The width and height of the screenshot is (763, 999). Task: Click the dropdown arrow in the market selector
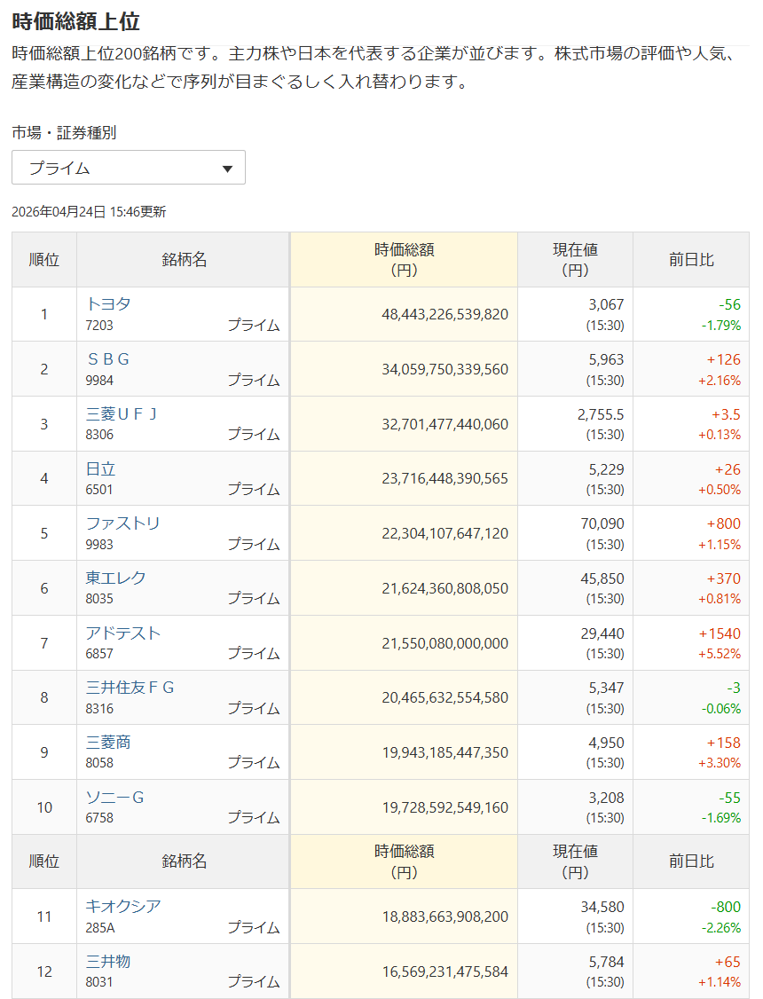227,169
